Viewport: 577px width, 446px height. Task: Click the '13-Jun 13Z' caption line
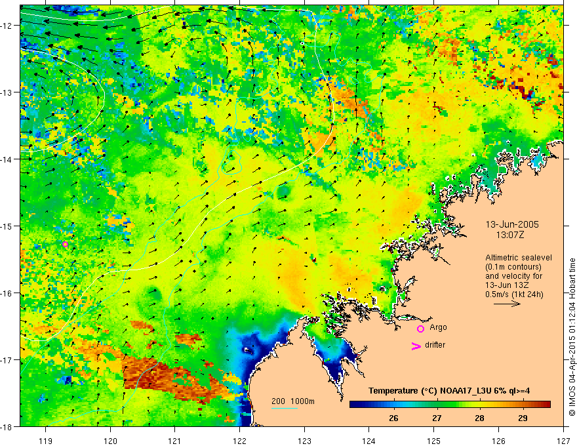click(507, 285)
